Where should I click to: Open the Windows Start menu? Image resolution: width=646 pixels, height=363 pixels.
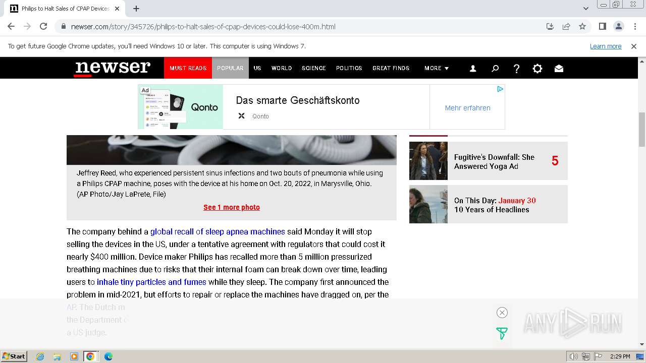tap(14, 356)
